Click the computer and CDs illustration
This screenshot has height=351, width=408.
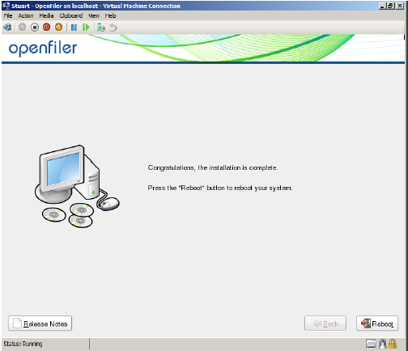click(77, 187)
